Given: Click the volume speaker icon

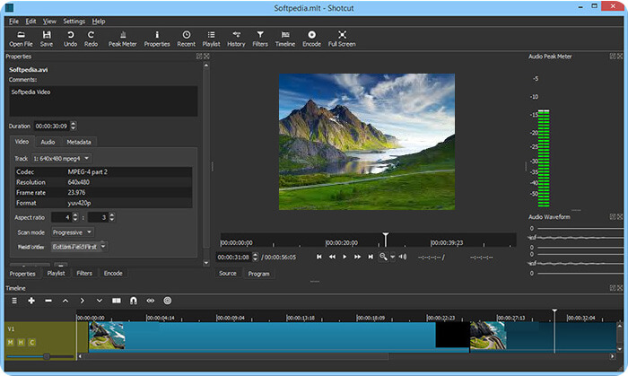Looking at the screenshot, I should pos(403,257).
